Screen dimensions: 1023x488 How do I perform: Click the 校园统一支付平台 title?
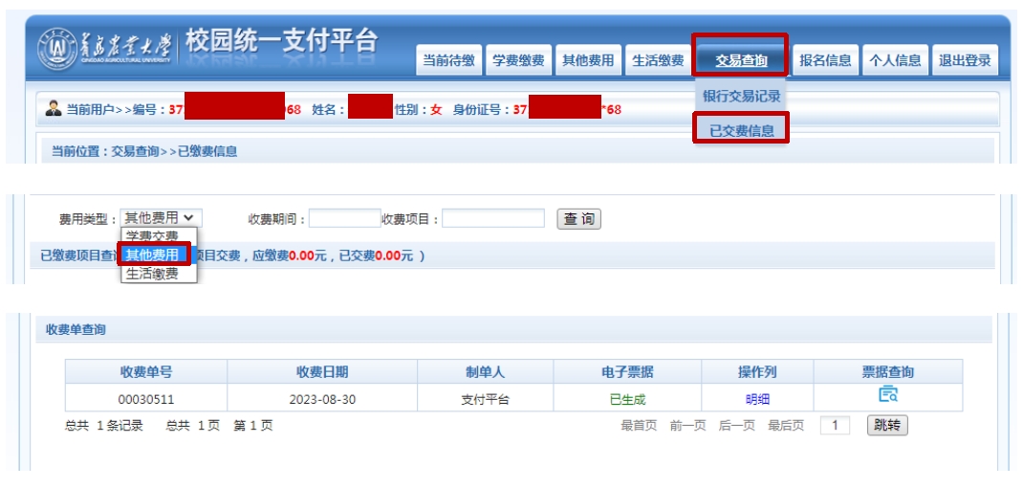pyautogui.click(x=281, y=42)
